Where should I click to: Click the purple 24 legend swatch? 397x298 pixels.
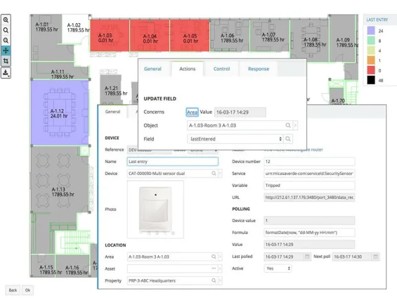pyautogui.click(x=371, y=30)
